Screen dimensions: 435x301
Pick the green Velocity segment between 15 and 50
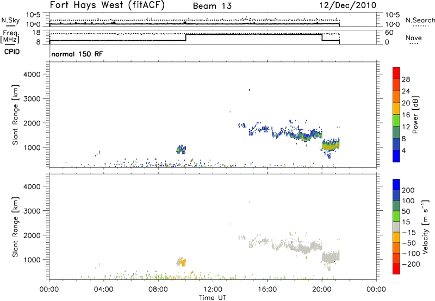pyautogui.click(x=396, y=216)
